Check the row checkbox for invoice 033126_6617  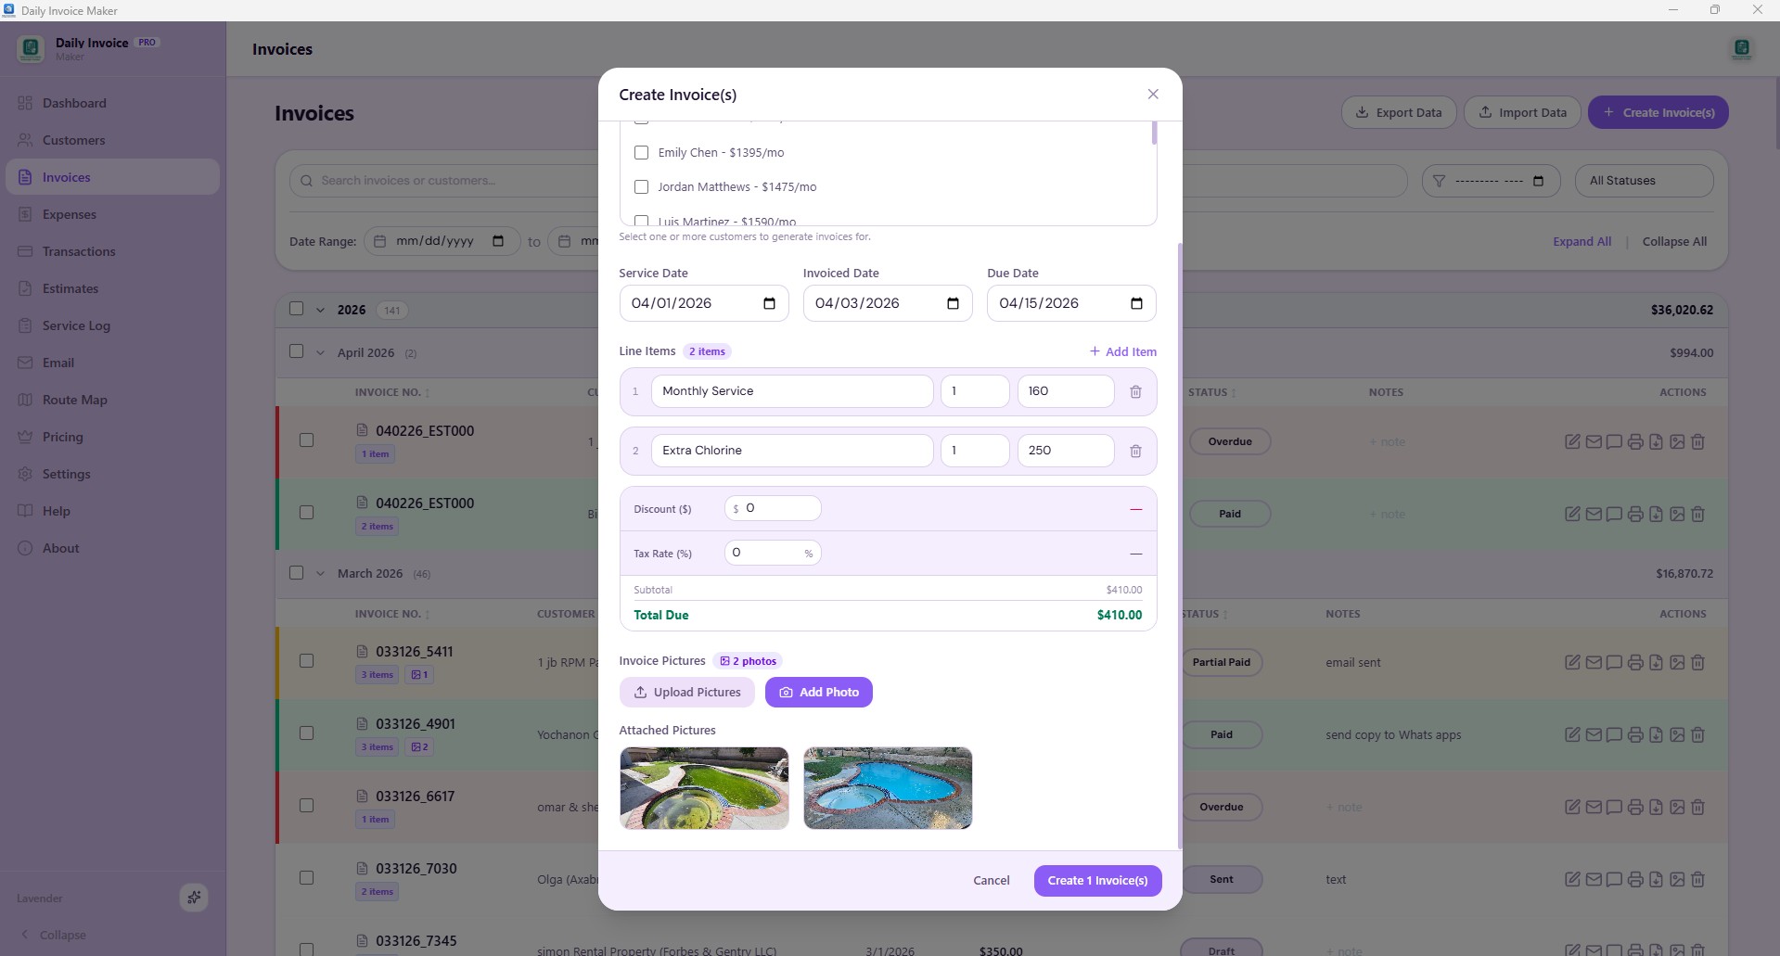307,806
